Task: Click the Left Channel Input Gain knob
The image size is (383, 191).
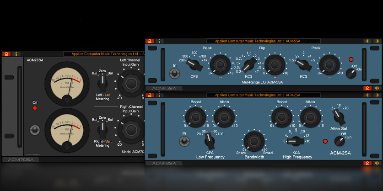Action: [x=131, y=84]
